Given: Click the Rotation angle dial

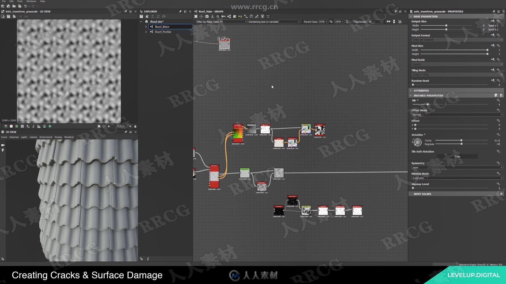Looking at the screenshot, I should 417,142.
